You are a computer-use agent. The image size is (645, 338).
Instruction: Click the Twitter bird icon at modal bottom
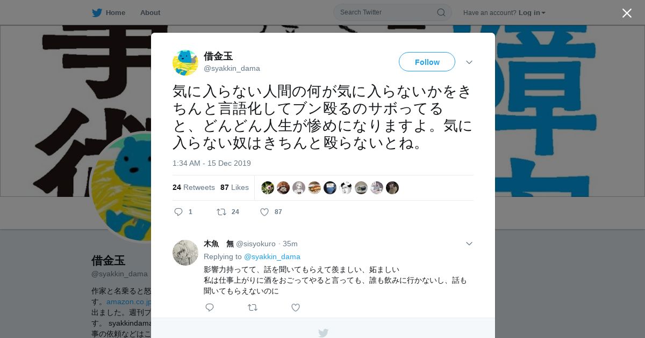coord(323,333)
